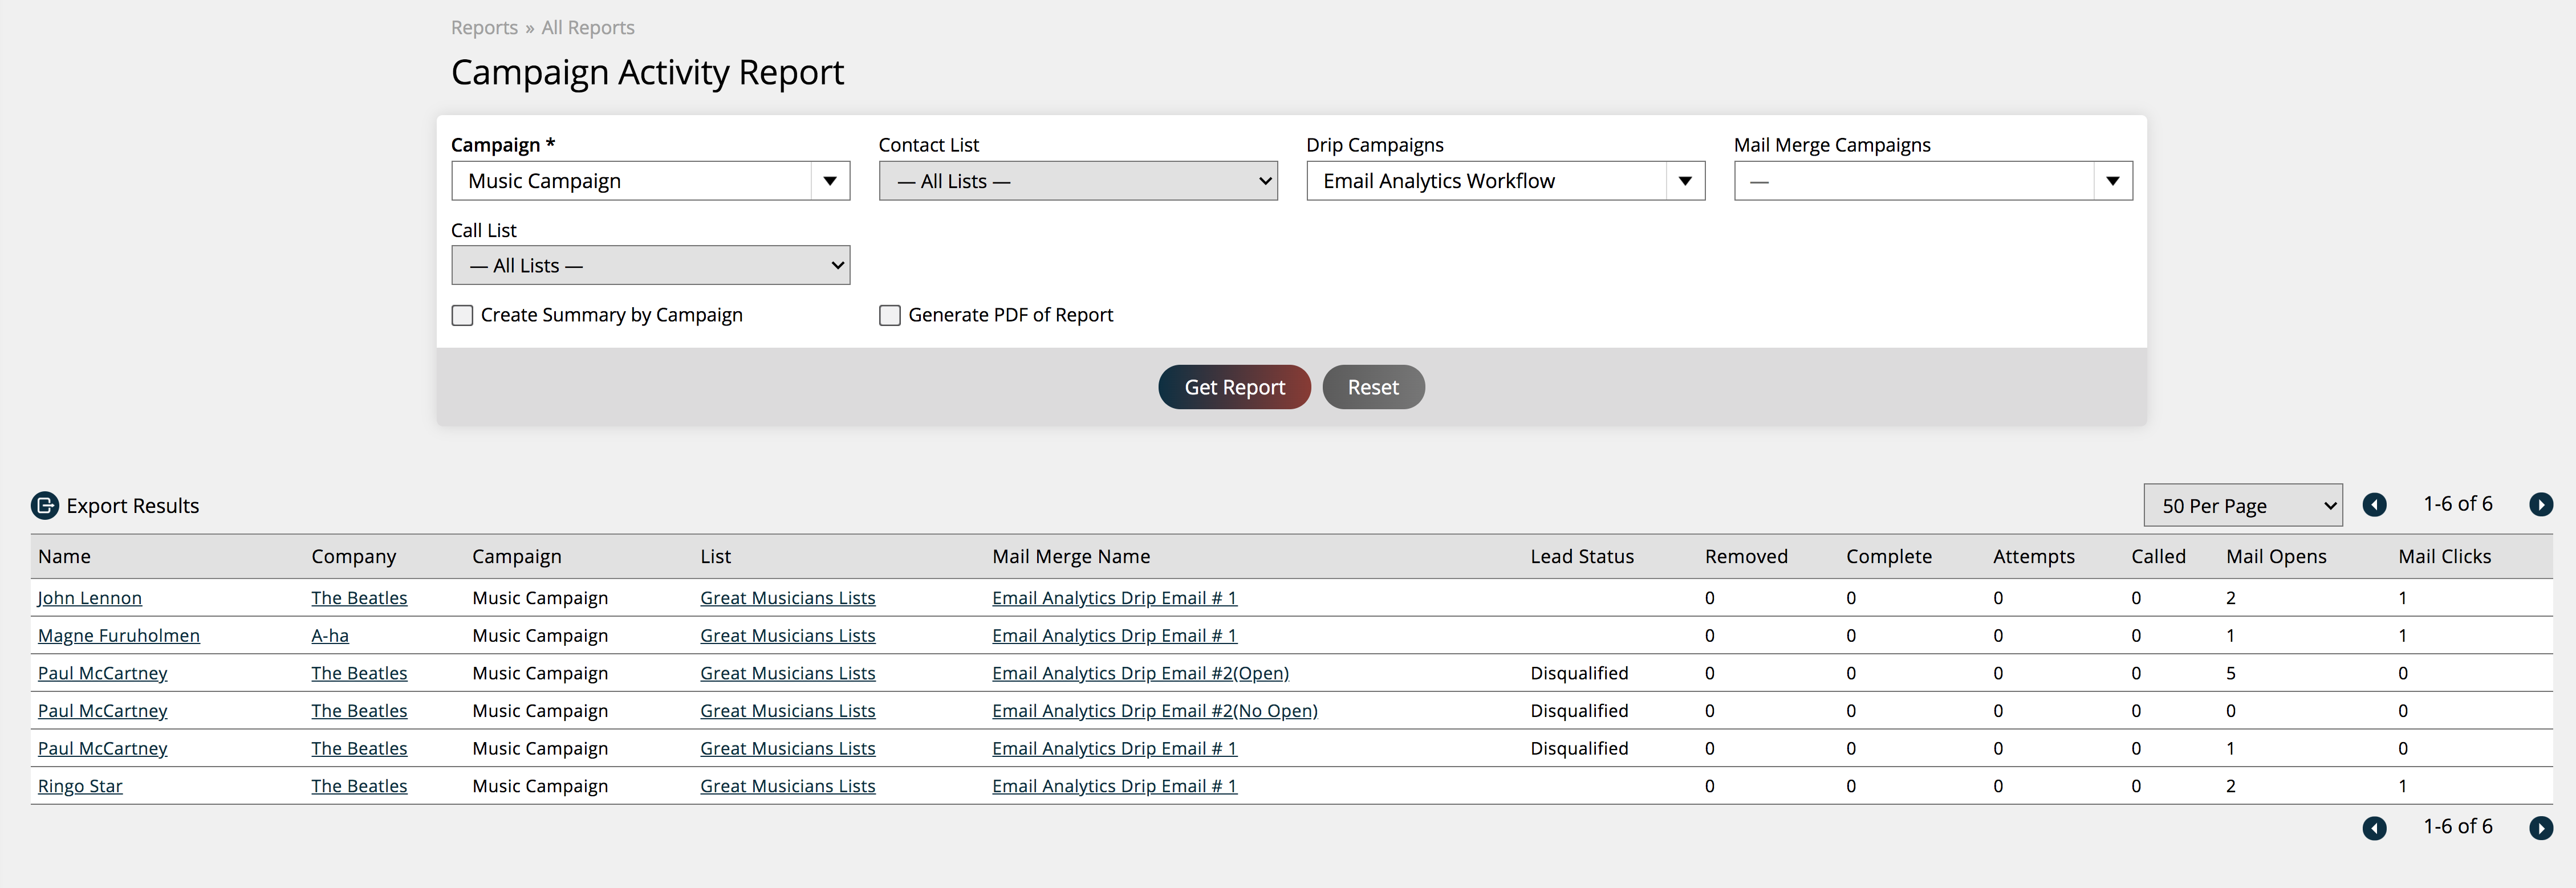The image size is (2576, 888).
Task: Click the Get Report button
Action: (x=1233, y=387)
